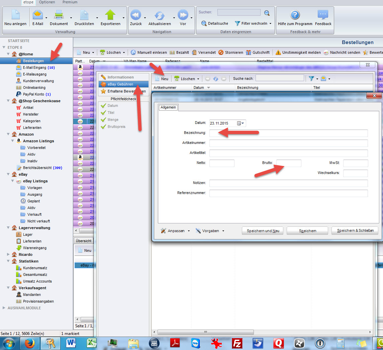
Task: Open the Löschen dropdown arrow in Bestellungen toolbar
Action: [124, 52]
